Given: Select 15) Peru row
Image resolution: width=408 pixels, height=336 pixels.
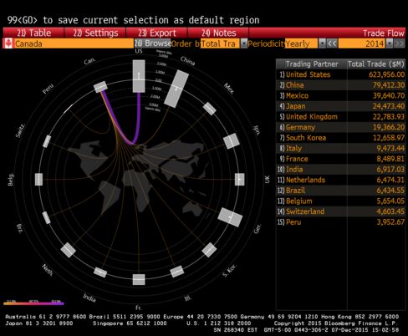Looking at the screenshot, I should point(340,222).
